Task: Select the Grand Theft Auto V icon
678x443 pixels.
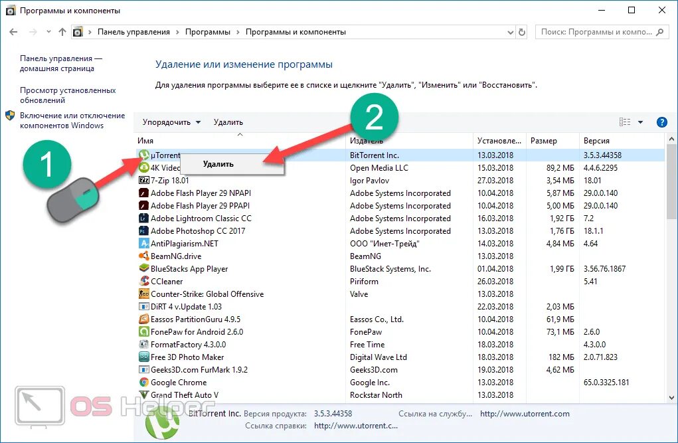Action: coord(143,395)
